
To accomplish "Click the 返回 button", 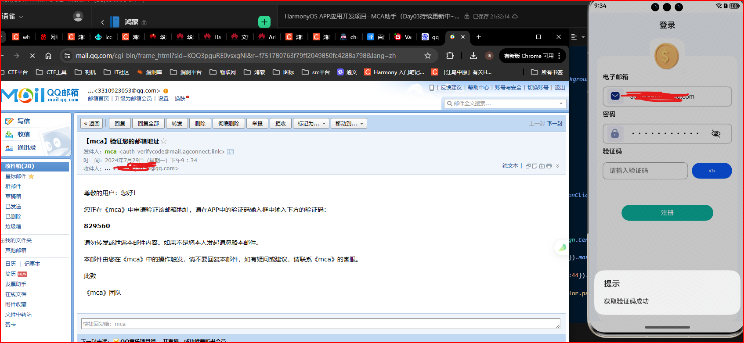I will 92,124.
